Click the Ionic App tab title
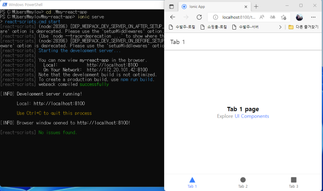Viewport: 323px width, 191px height. pyautogui.click(x=197, y=7)
